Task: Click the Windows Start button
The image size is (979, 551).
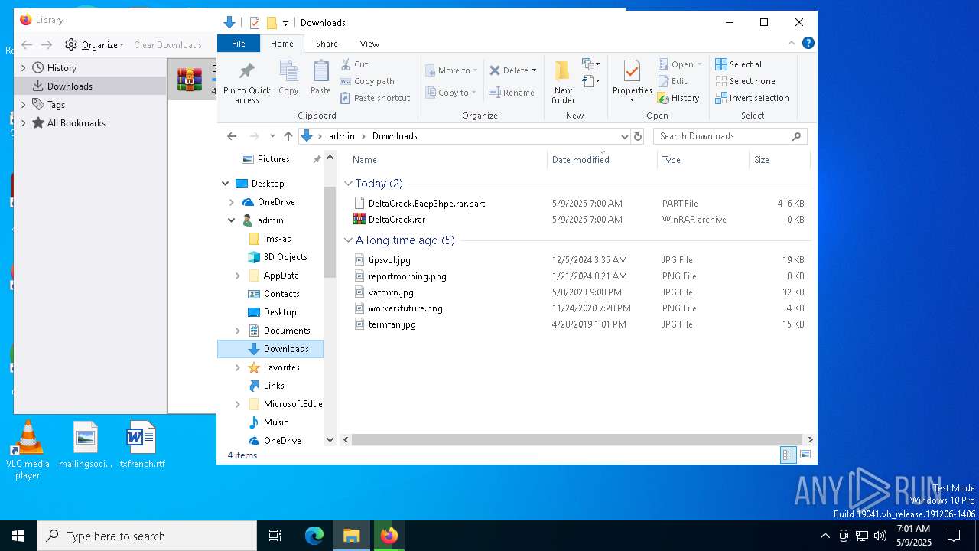Action: 18,536
